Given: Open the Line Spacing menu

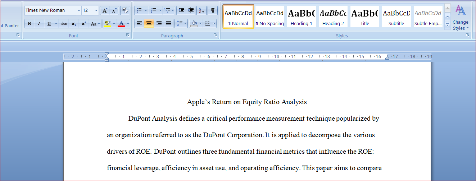Looking at the screenshot, I should tap(181, 24).
